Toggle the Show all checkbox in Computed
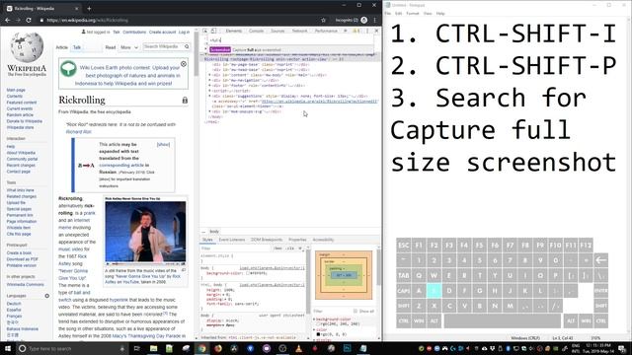 (355, 312)
